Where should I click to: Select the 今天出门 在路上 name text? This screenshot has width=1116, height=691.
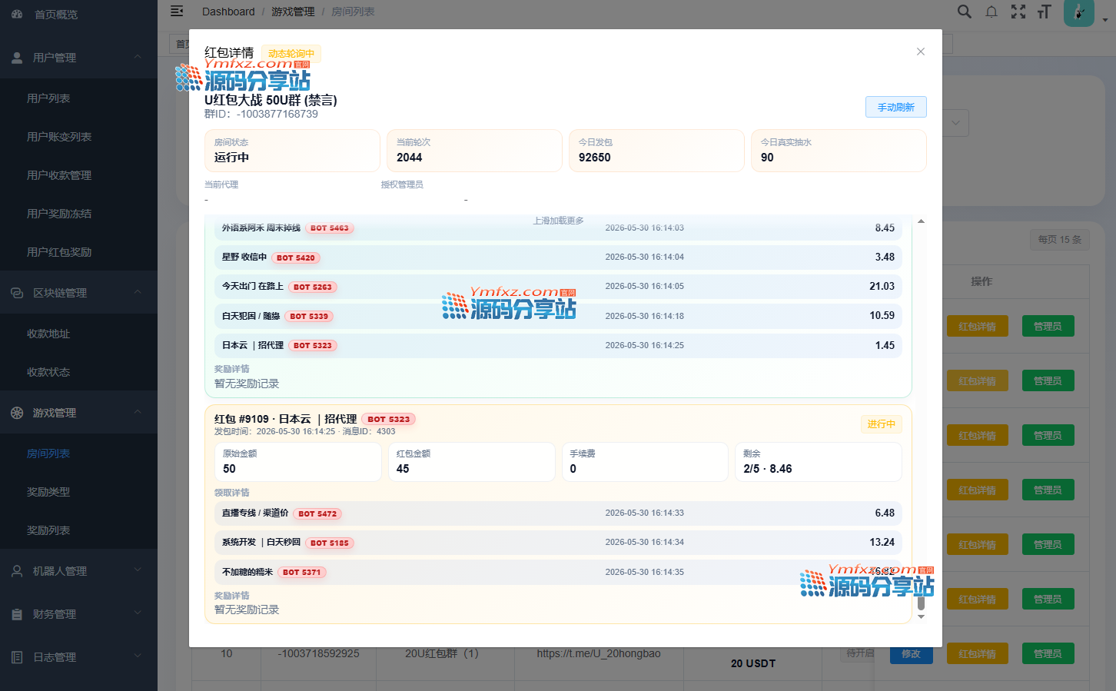click(253, 286)
